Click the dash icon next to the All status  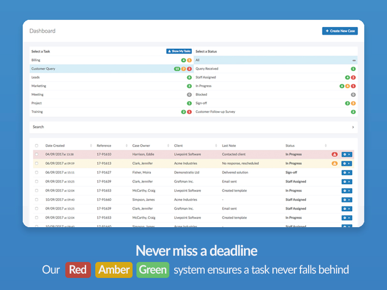click(x=354, y=60)
